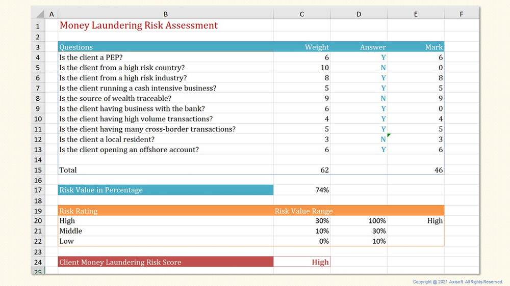The width and height of the screenshot is (510, 286).
Task: Select the total weight 62 cell
Action: 302,170
